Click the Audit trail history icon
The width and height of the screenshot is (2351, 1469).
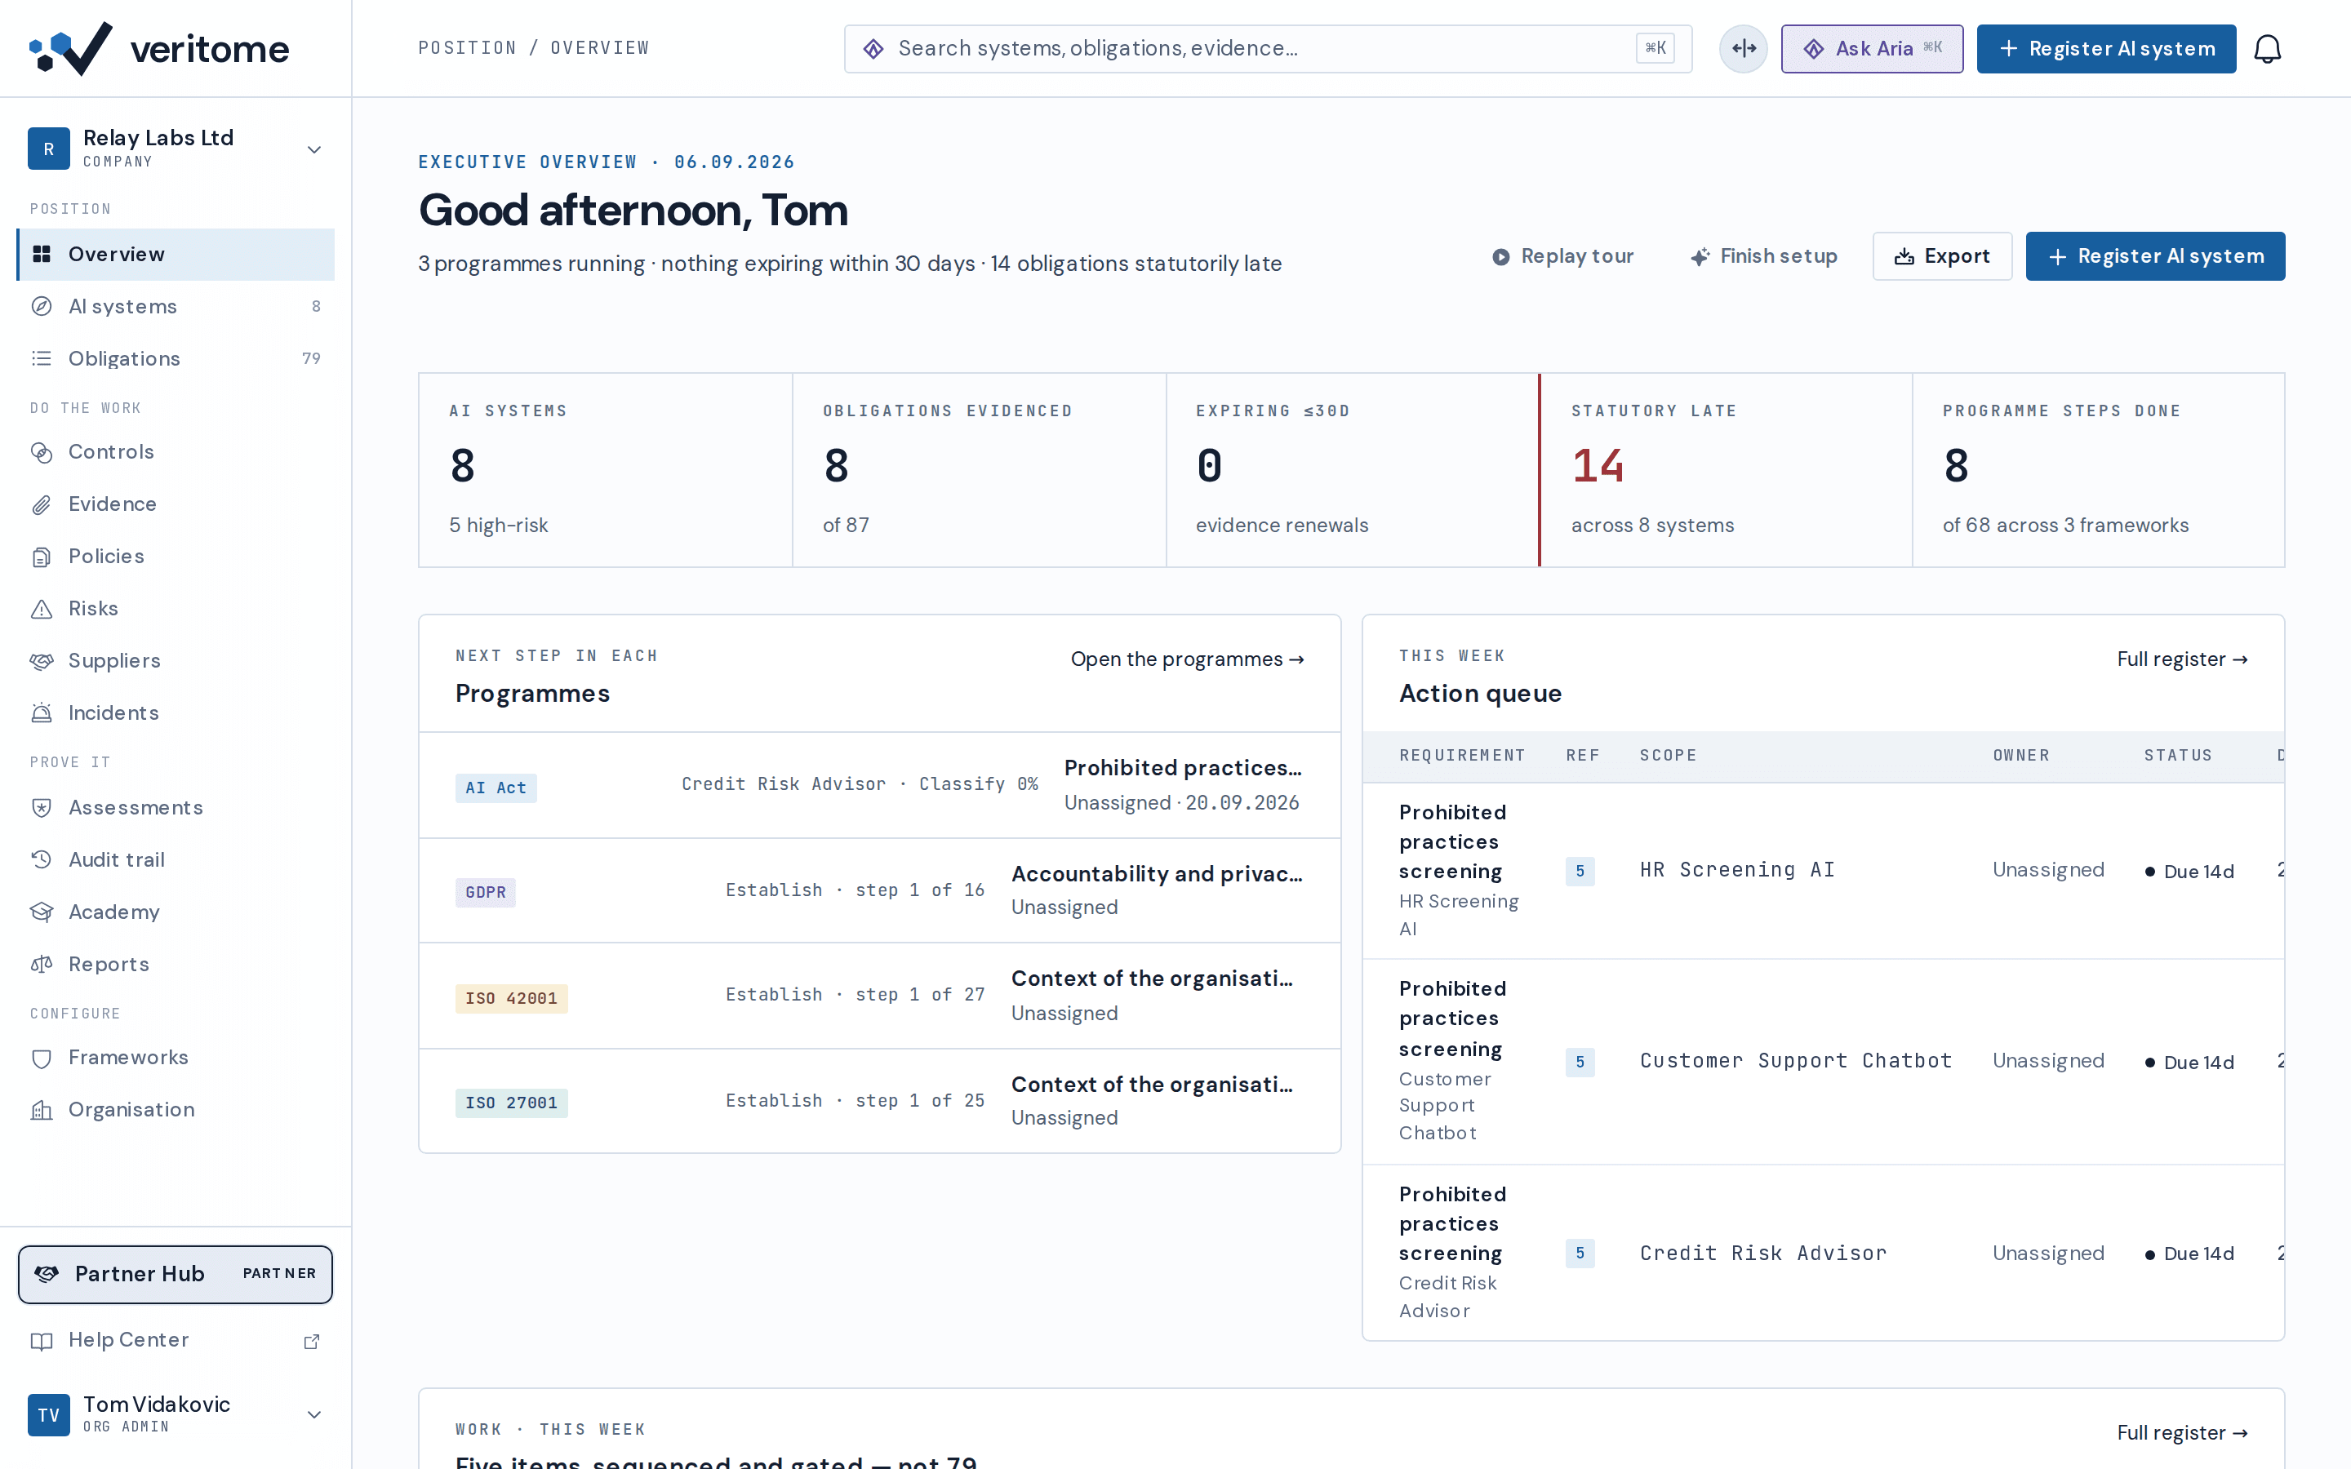[41, 860]
